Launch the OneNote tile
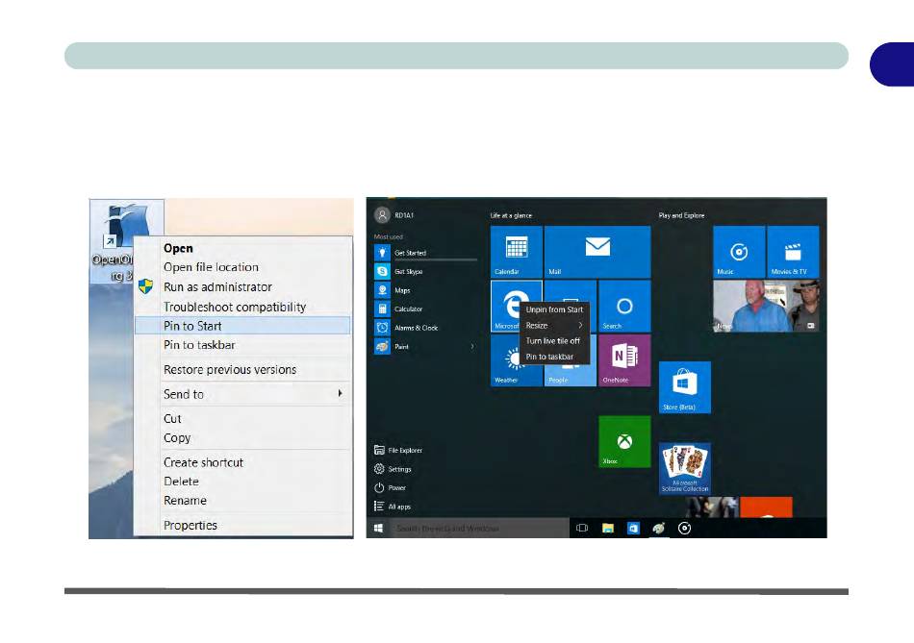Image resolution: width=914 pixels, height=643 pixels. click(x=624, y=359)
